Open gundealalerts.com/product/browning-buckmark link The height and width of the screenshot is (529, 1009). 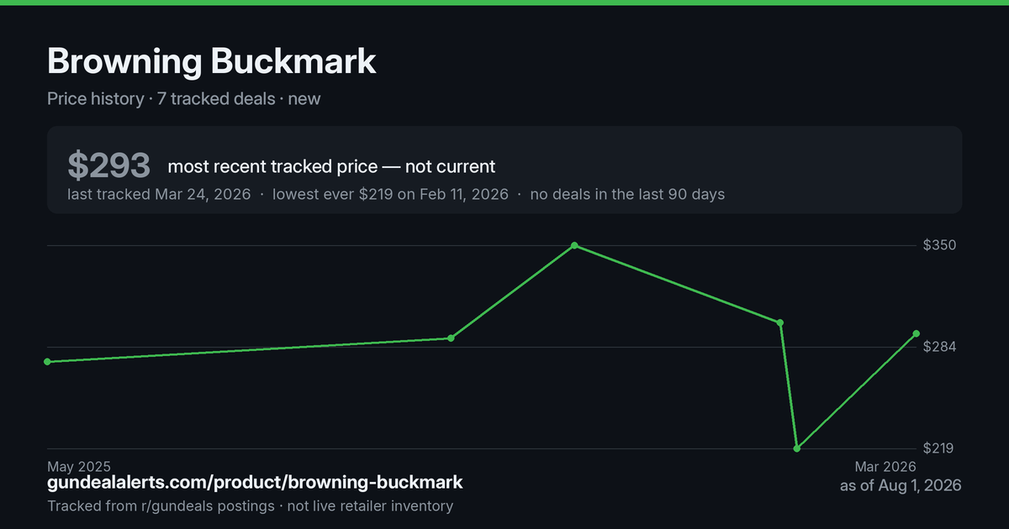click(255, 483)
